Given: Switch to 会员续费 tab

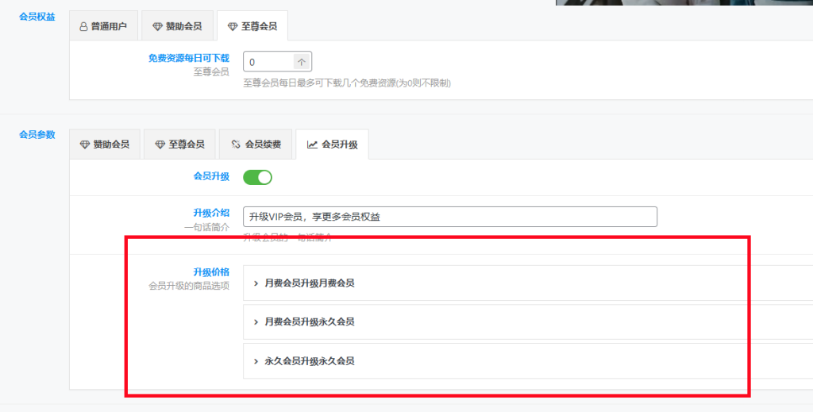Looking at the screenshot, I should tap(256, 144).
